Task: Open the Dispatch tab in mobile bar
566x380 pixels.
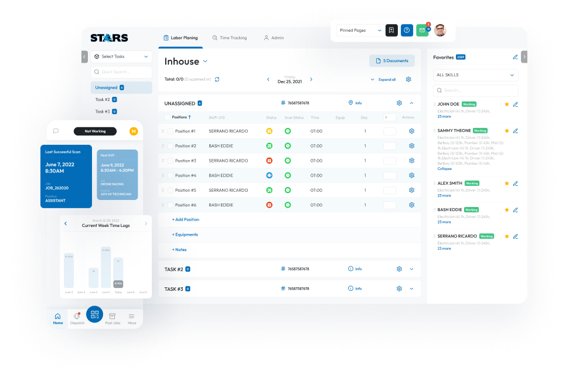Action: pos(77,318)
